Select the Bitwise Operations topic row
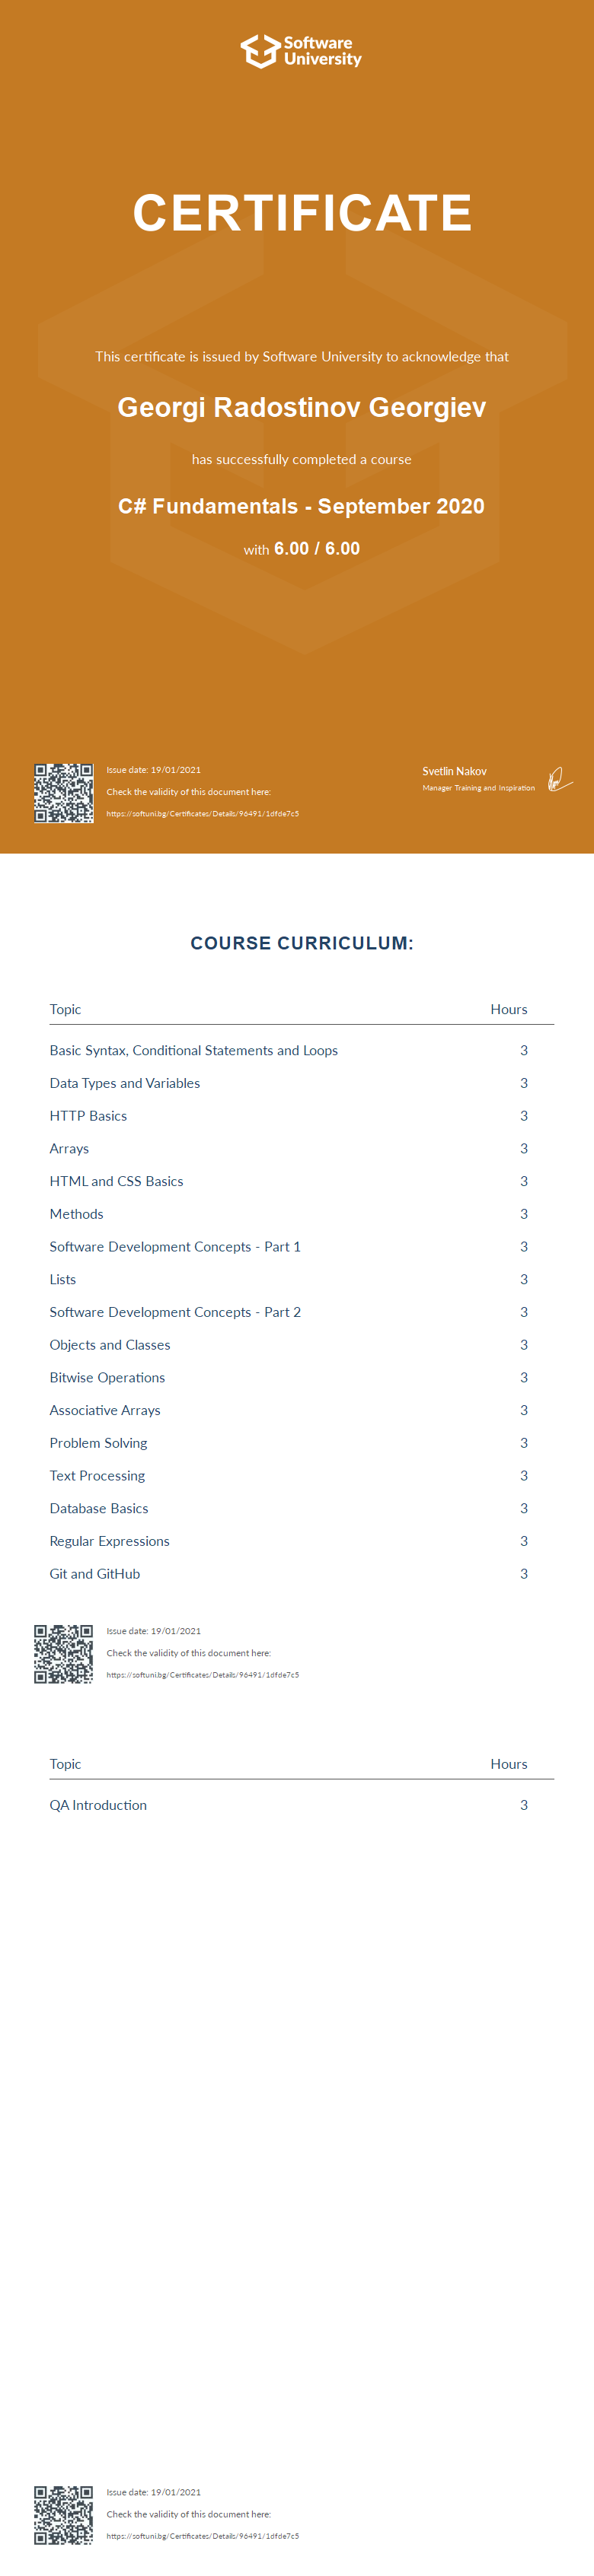 click(x=107, y=1377)
